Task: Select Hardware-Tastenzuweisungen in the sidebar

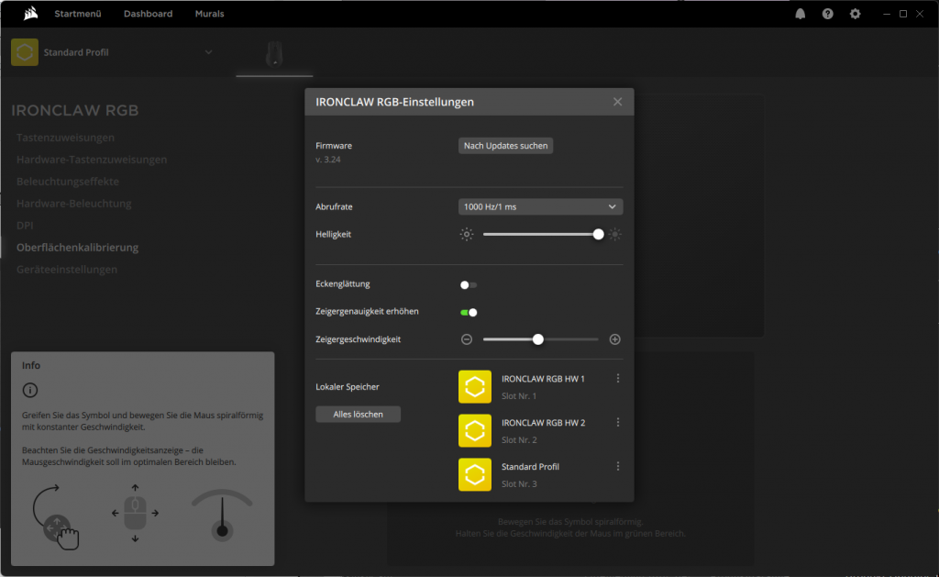Action: tap(92, 160)
